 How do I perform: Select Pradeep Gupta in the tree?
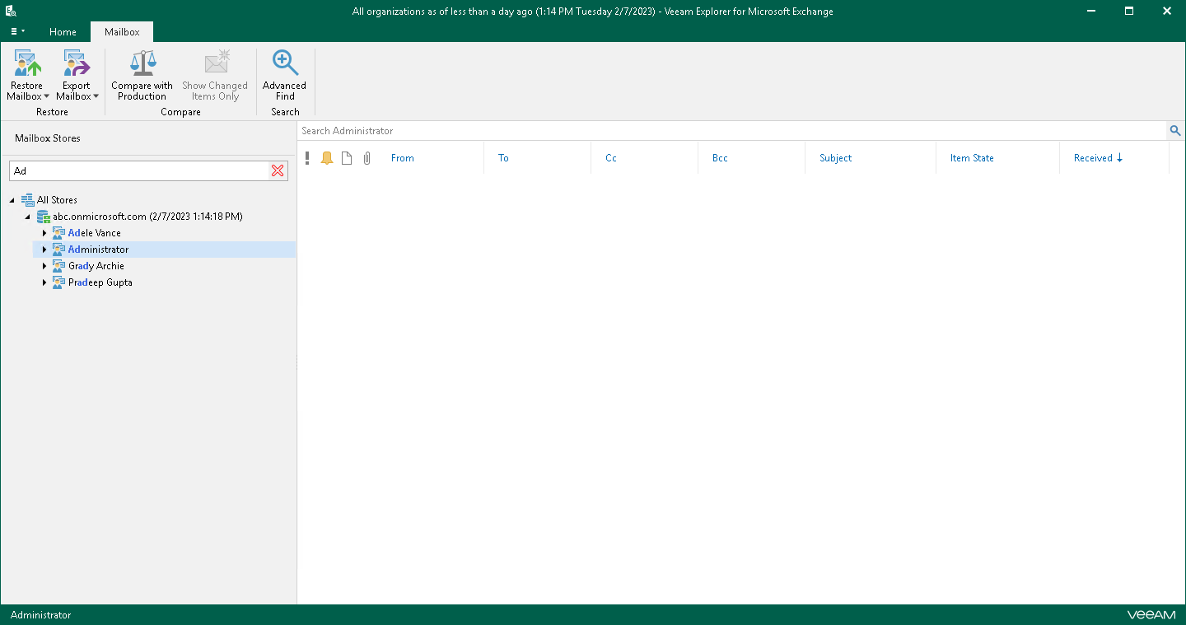[x=100, y=282]
